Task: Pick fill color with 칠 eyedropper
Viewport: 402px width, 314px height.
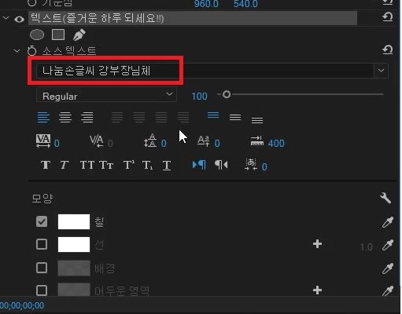Action: [388, 222]
